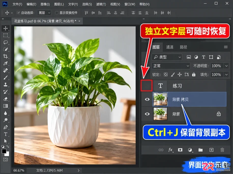Toggle pixel layer filter
The height and width of the screenshot is (174, 233).
[189, 57]
